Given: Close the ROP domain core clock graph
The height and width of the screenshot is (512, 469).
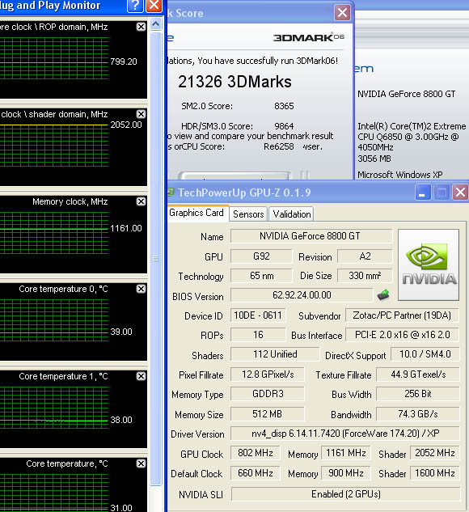Looking at the screenshot, I should (141, 27).
